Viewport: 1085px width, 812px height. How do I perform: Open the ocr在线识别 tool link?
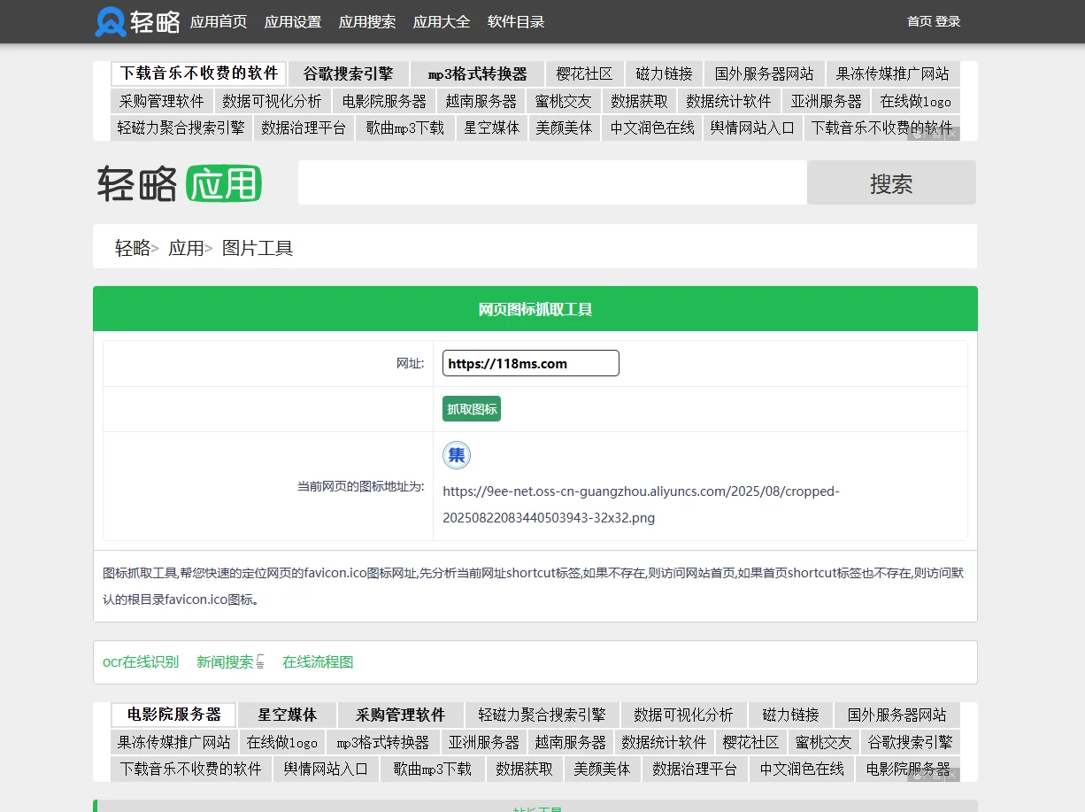pyautogui.click(x=140, y=661)
